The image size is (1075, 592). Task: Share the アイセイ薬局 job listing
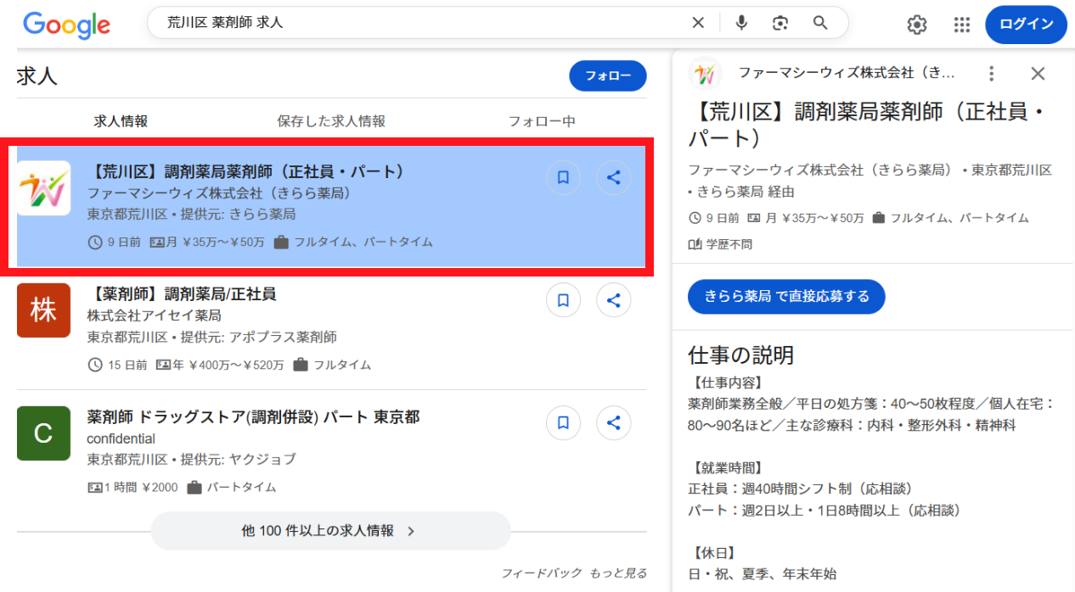coord(614,300)
